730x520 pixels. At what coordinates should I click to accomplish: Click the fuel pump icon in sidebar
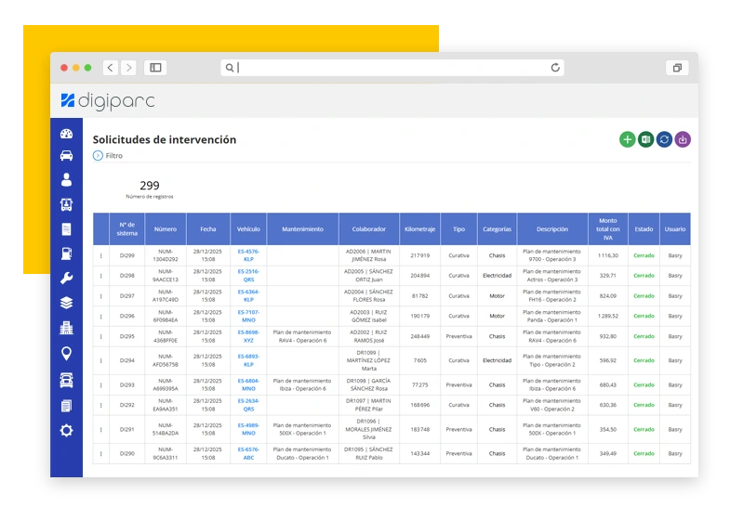(x=66, y=253)
